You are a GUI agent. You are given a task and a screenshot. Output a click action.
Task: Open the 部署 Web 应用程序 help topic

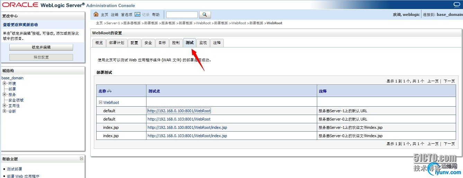(23, 176)
